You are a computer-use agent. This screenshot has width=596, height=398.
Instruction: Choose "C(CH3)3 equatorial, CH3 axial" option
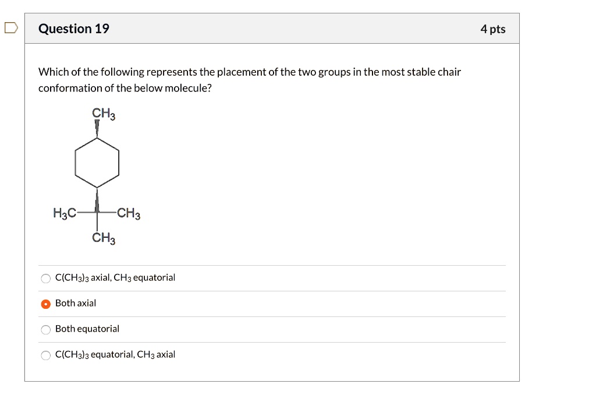[45, 355]
